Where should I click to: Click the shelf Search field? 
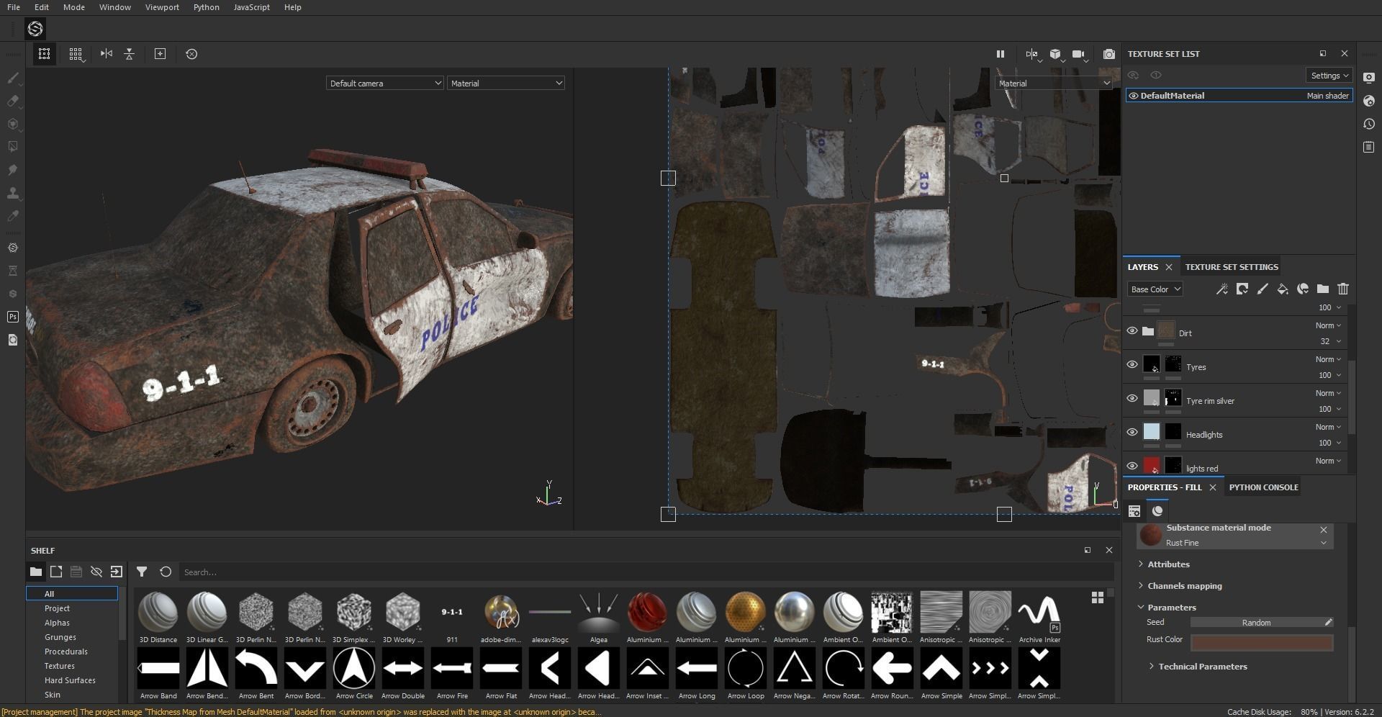645,572
